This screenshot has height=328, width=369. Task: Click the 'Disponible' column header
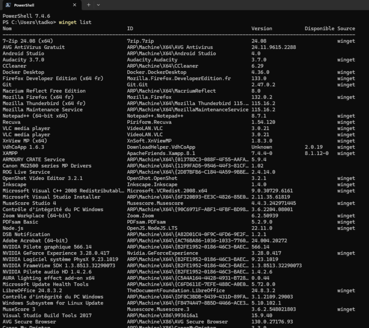[x=319, y=29]
